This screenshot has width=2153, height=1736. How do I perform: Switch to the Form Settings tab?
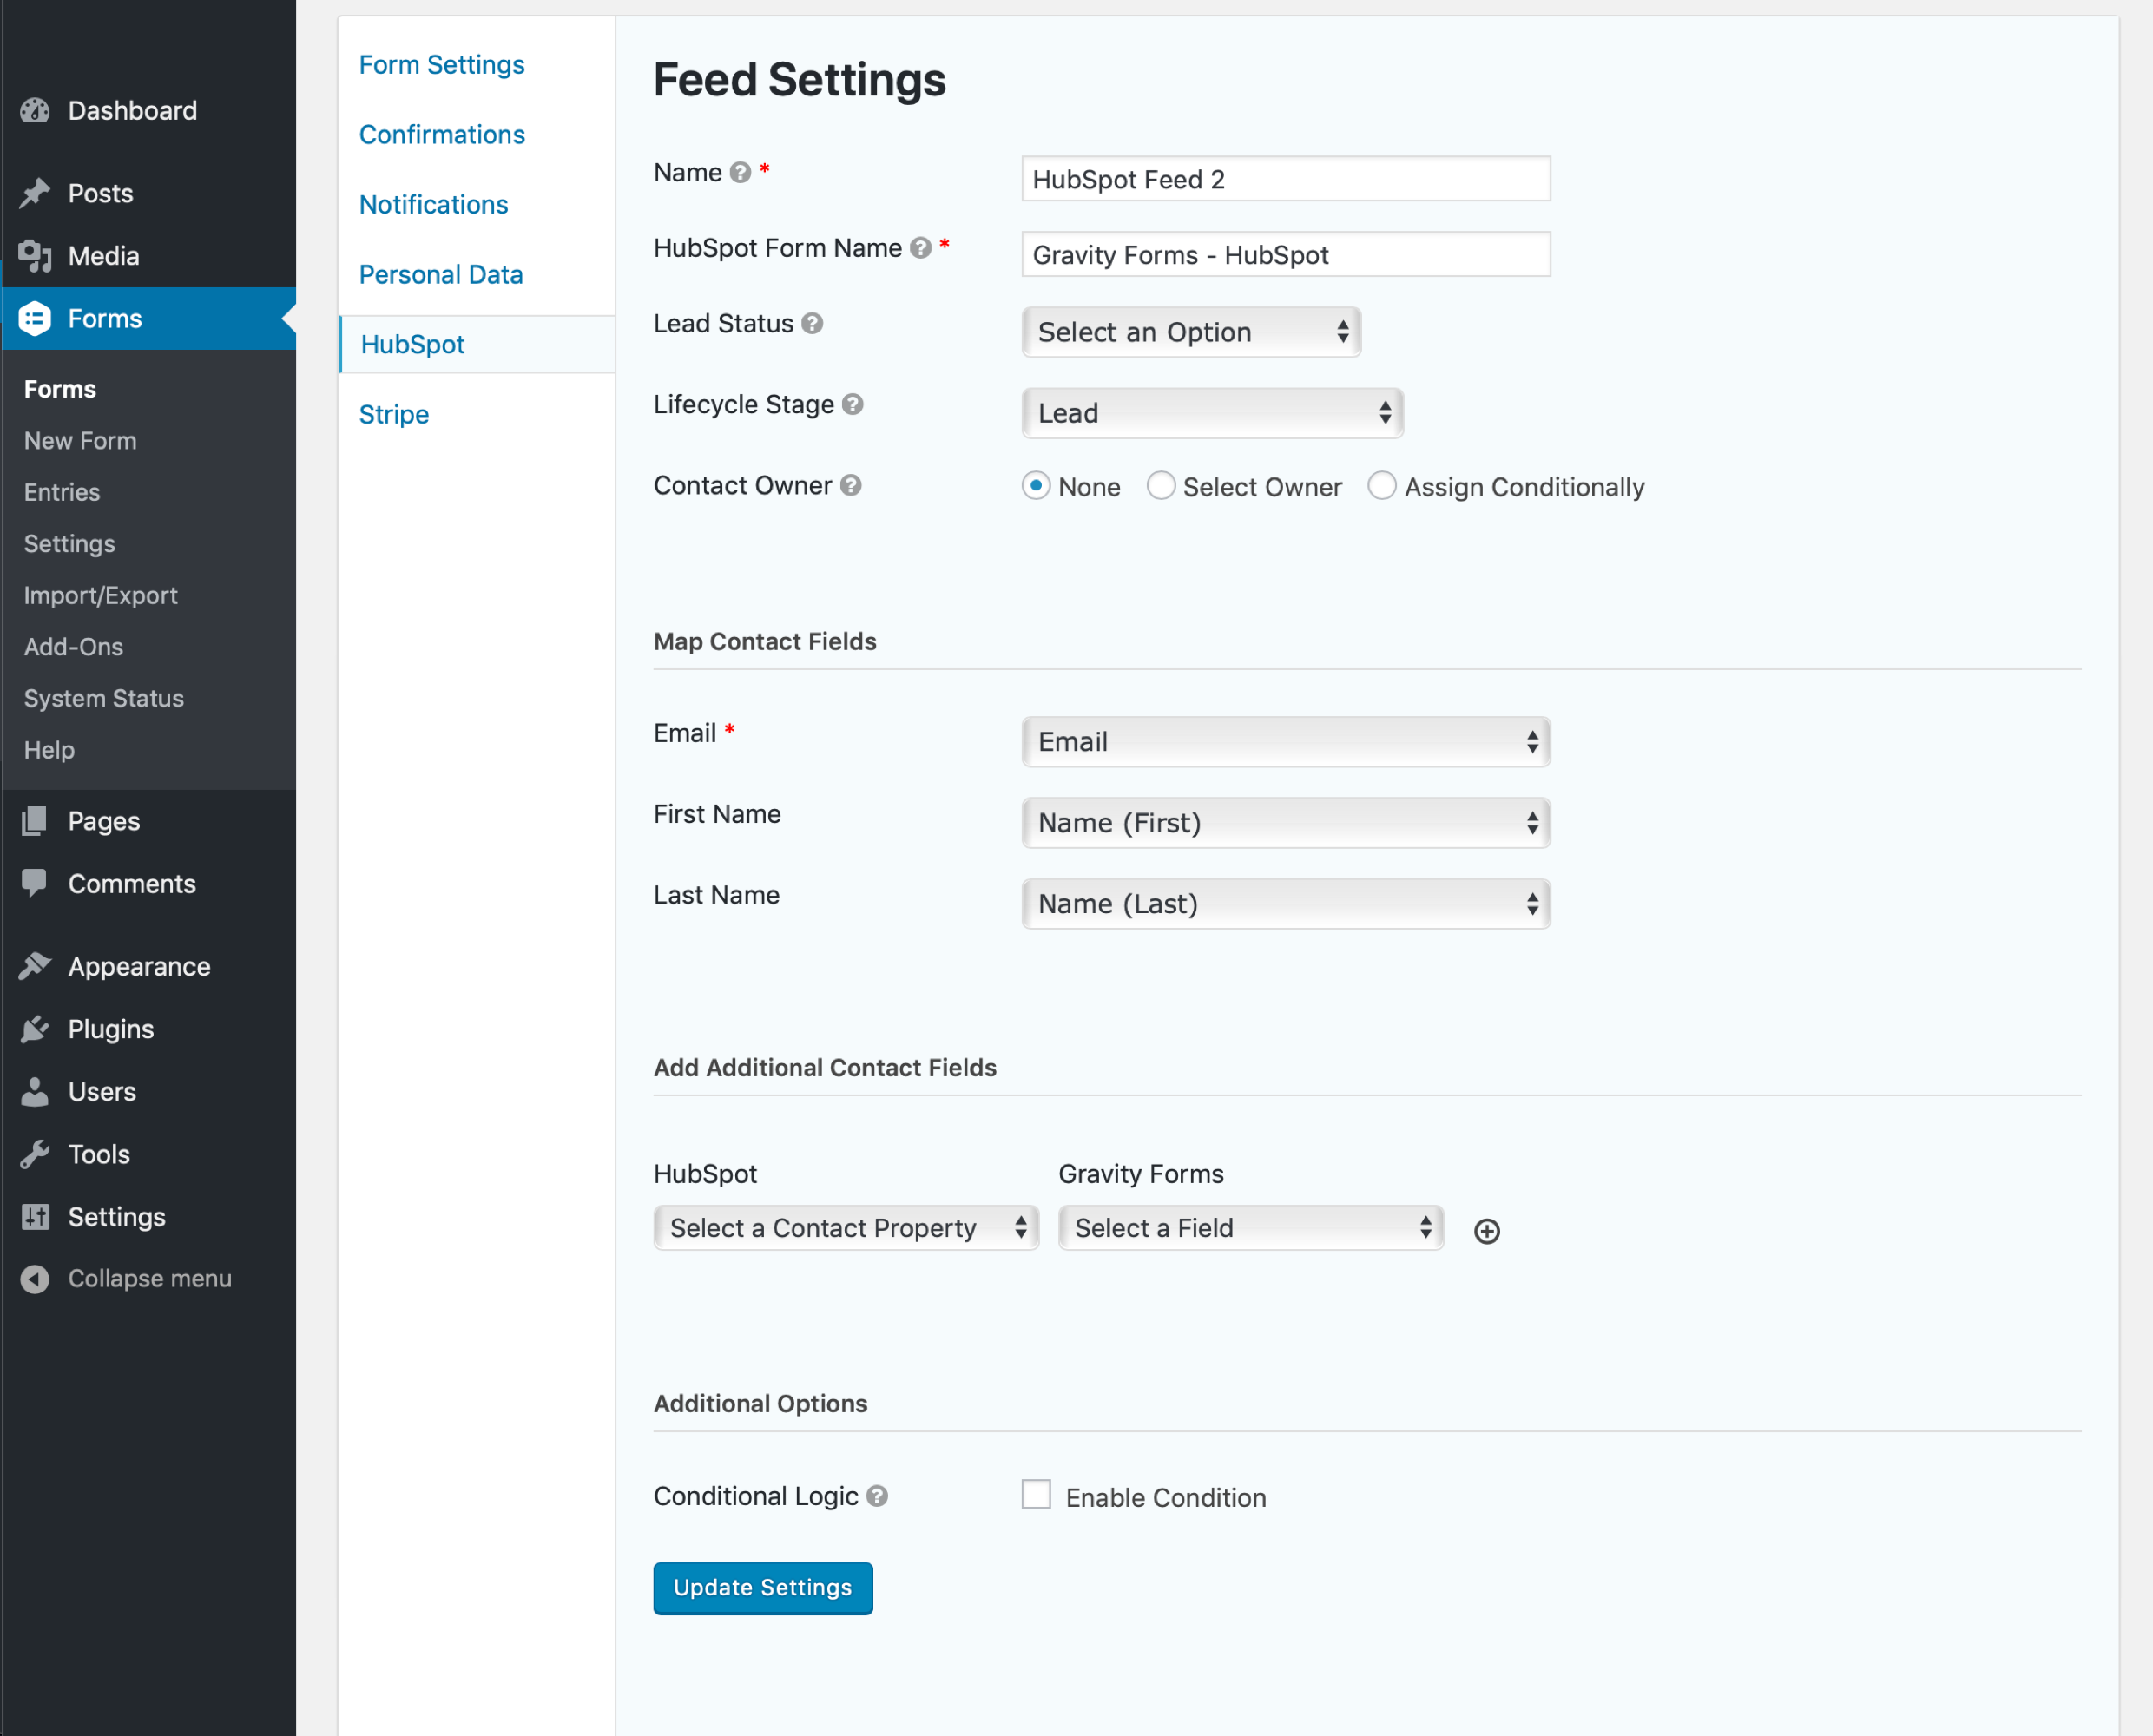[x=441, y=65]
